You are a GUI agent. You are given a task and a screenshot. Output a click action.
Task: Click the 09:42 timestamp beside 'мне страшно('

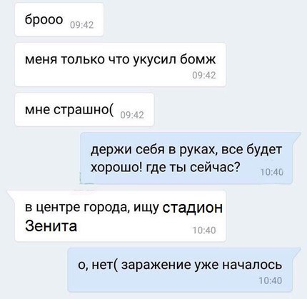point(132,115)
